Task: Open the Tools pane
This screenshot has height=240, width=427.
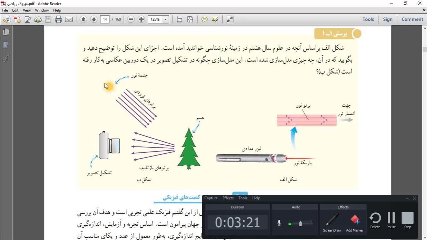Action: point(368,19)
